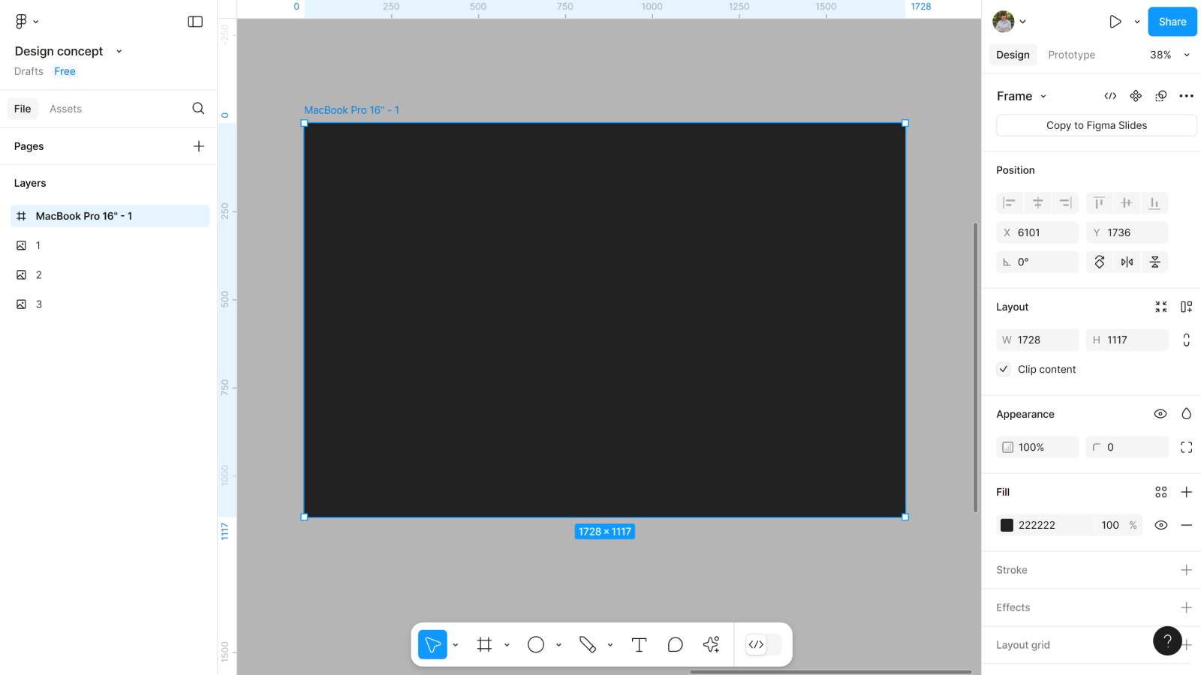Select the Ellipse shape tool

(535, 645)
